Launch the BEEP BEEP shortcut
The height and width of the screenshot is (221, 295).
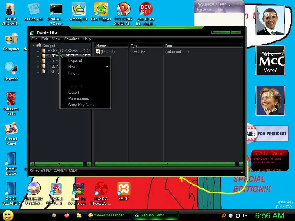pyautogui.click(x=11, y=163)
